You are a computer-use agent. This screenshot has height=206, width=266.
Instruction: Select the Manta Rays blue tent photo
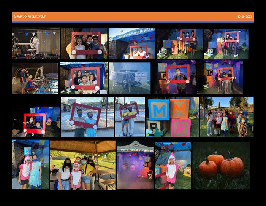tap(131, 43)
